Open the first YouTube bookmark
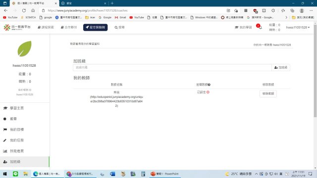 pos(10,18)
